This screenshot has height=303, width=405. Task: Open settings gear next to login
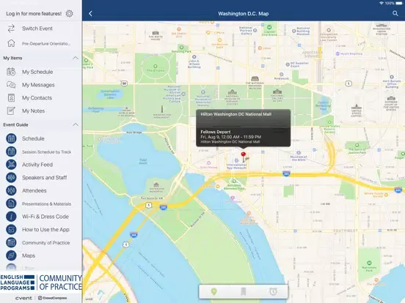(69, 13)
